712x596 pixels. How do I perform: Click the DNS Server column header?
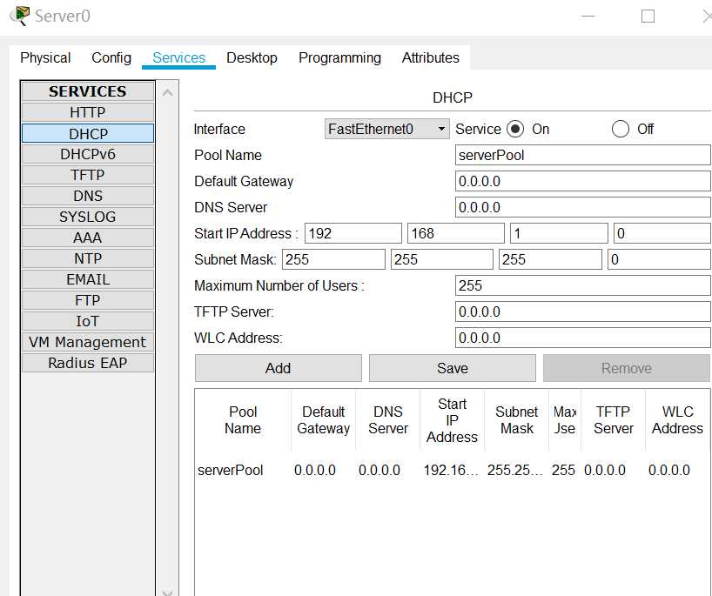[x=388, y=420]
